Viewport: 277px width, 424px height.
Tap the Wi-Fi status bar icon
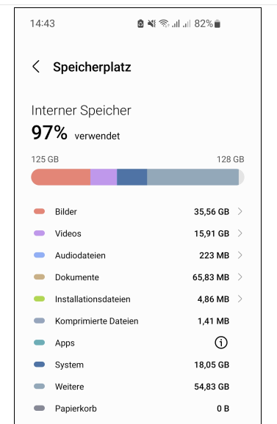pyautogui.click(x=164, y=23)
